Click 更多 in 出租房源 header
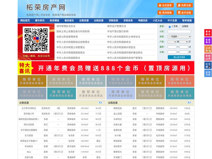 click(190, 103)
